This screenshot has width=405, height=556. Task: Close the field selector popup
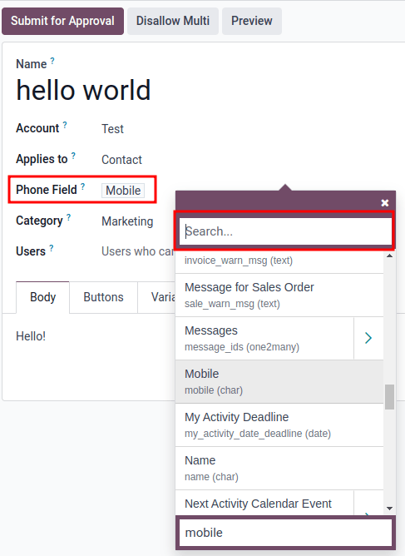coord(385,203)
